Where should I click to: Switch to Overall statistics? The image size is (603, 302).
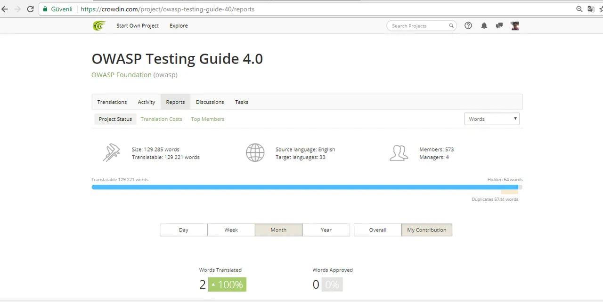click(378, 230)
